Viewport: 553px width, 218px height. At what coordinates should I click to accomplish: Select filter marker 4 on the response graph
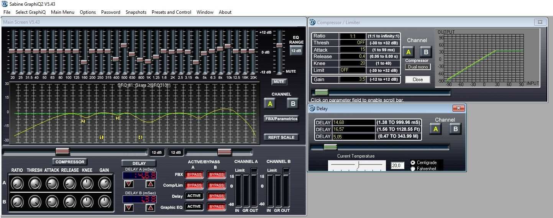click(140, 137)
